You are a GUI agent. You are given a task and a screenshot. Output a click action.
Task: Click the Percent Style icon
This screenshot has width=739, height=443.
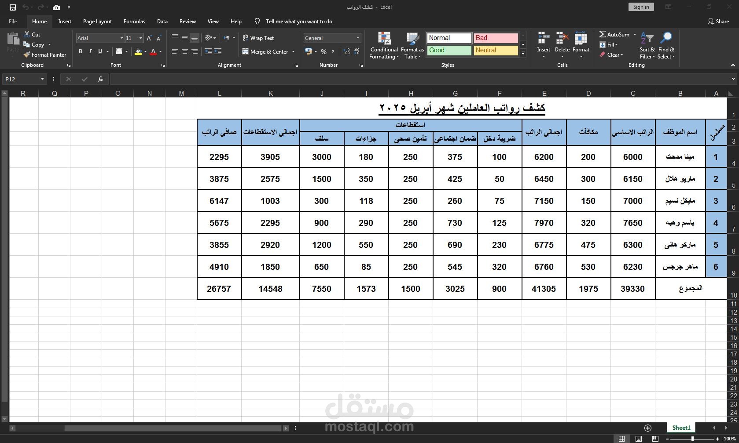click(x=324, y=51)
